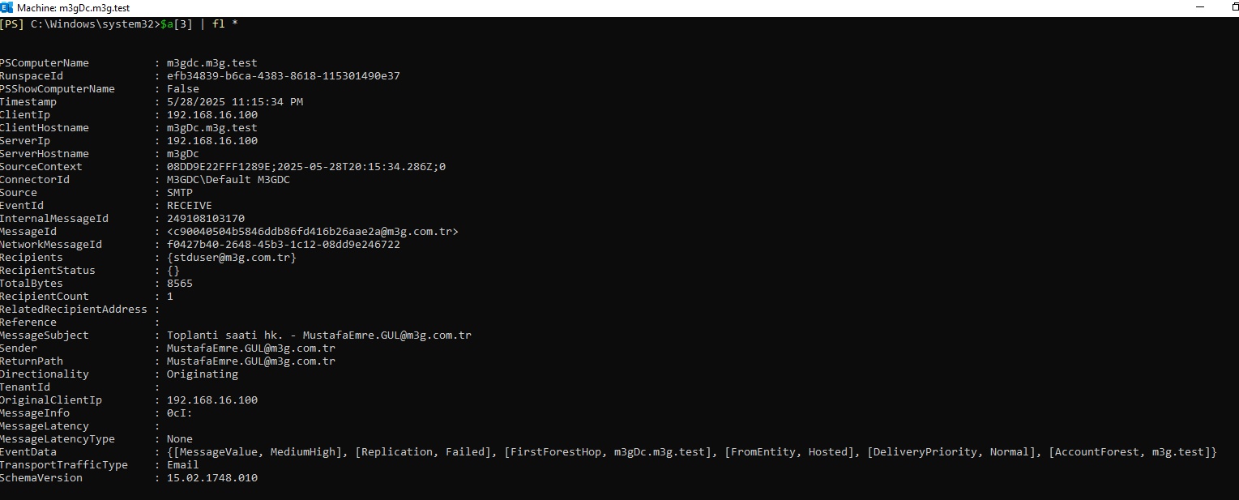Click the recipient stduser@m3g.com.tr
Image resolution: width=1239 pixels, height=500 pixels.
[232, 258]
